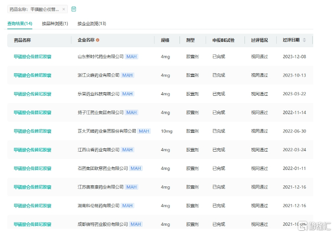Select company name 江苏奥赛康药业有限公司
Screen dimensions: 334x234
pos(101,187)
